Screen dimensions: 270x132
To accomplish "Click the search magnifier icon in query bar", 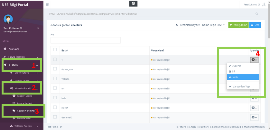I will [256, 14].
